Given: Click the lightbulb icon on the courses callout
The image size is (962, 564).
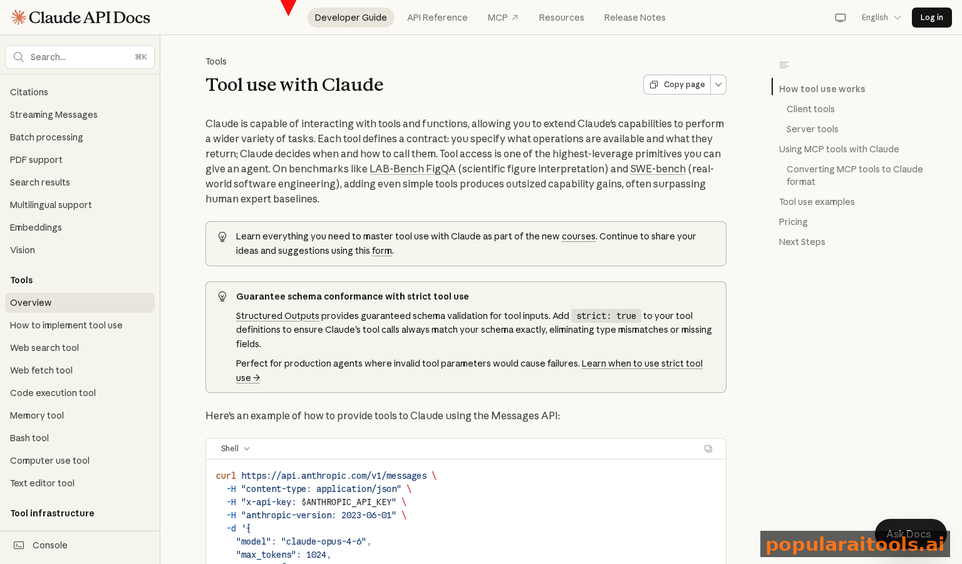Looking at the screenshot, I should click(x=222, y=237).
